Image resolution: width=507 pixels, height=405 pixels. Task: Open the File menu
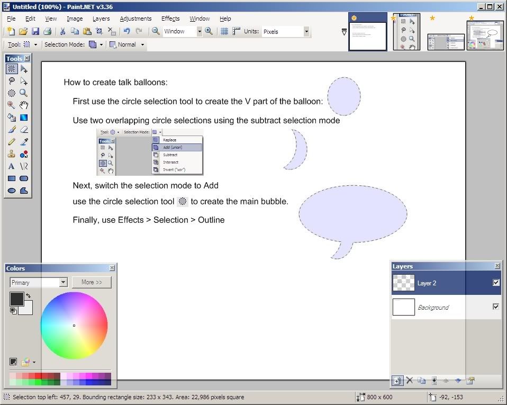(11, 19)
